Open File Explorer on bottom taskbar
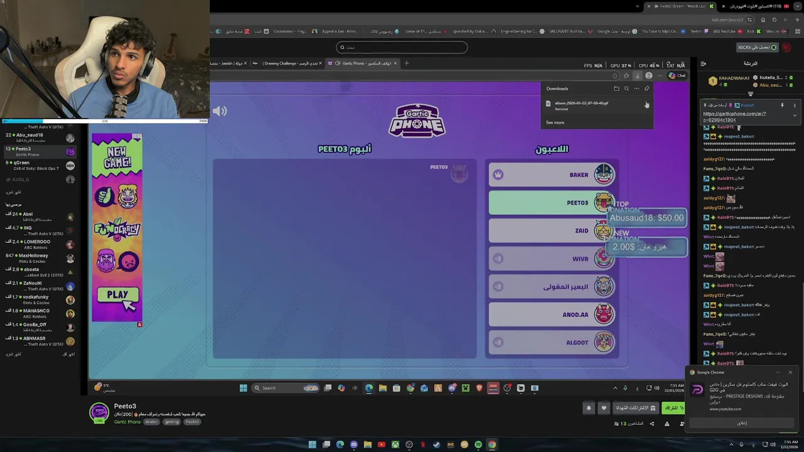This screenshot has height=452, width=804. pos(367,444)
